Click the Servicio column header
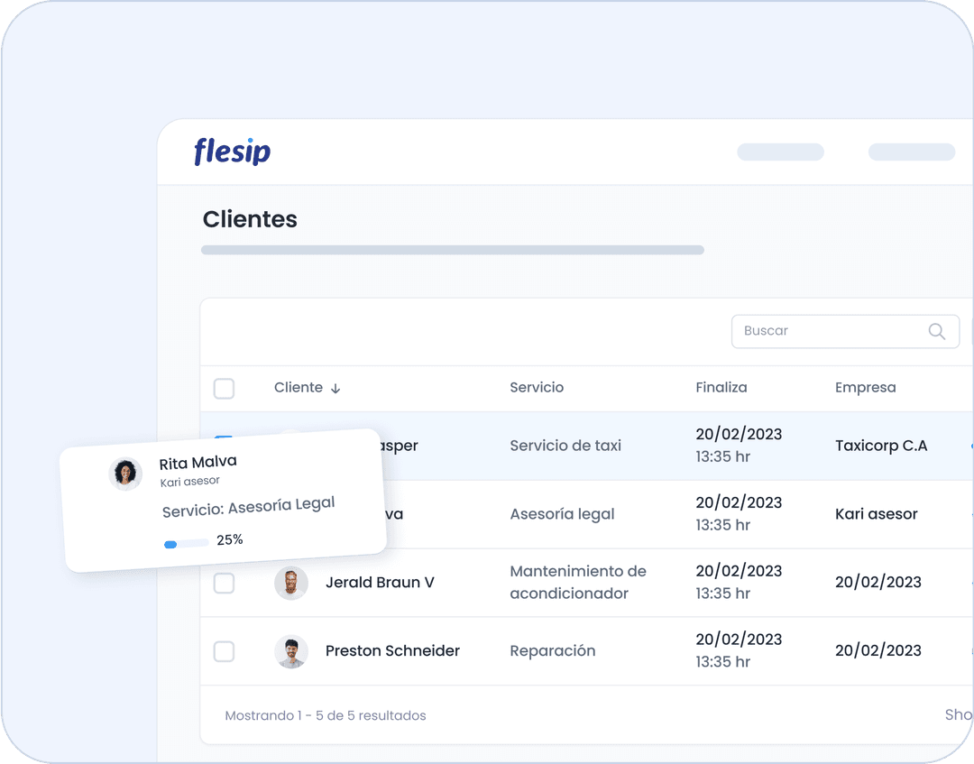974x764 pixels. (x=536, y=387)
